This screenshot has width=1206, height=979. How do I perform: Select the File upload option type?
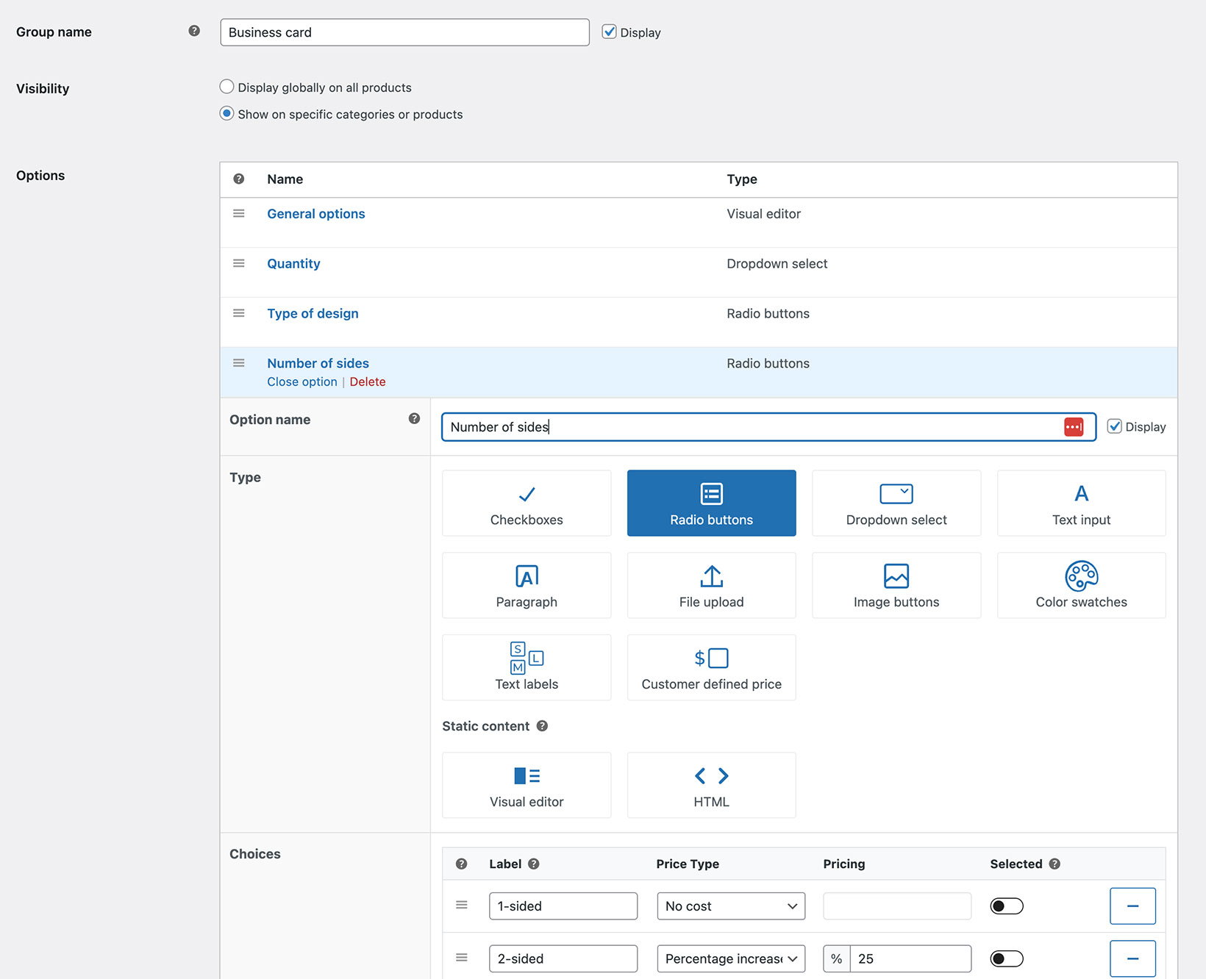point(711,585)
